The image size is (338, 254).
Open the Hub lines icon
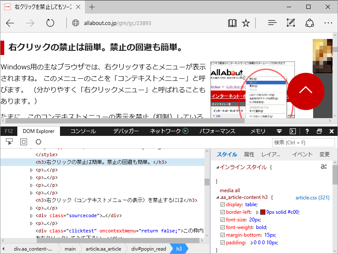[x=272, y=23]
